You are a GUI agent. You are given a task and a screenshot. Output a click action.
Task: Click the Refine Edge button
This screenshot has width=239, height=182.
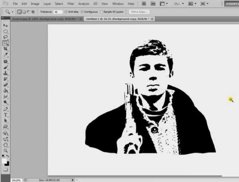(x=139, y=12)
